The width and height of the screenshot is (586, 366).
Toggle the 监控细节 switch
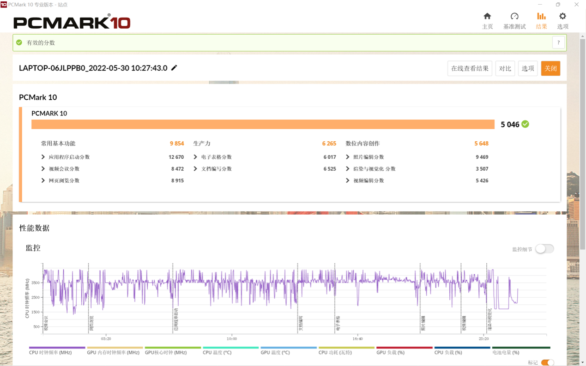tap(544, 249)
